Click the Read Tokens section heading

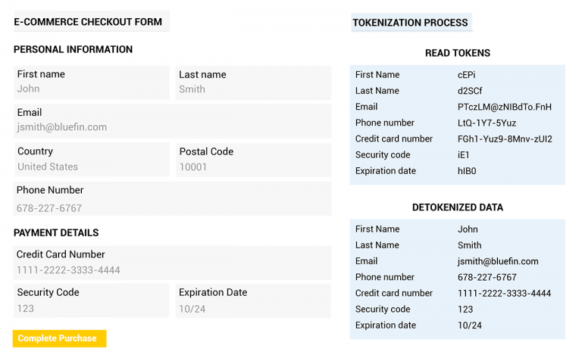click(x=457, y=53)
